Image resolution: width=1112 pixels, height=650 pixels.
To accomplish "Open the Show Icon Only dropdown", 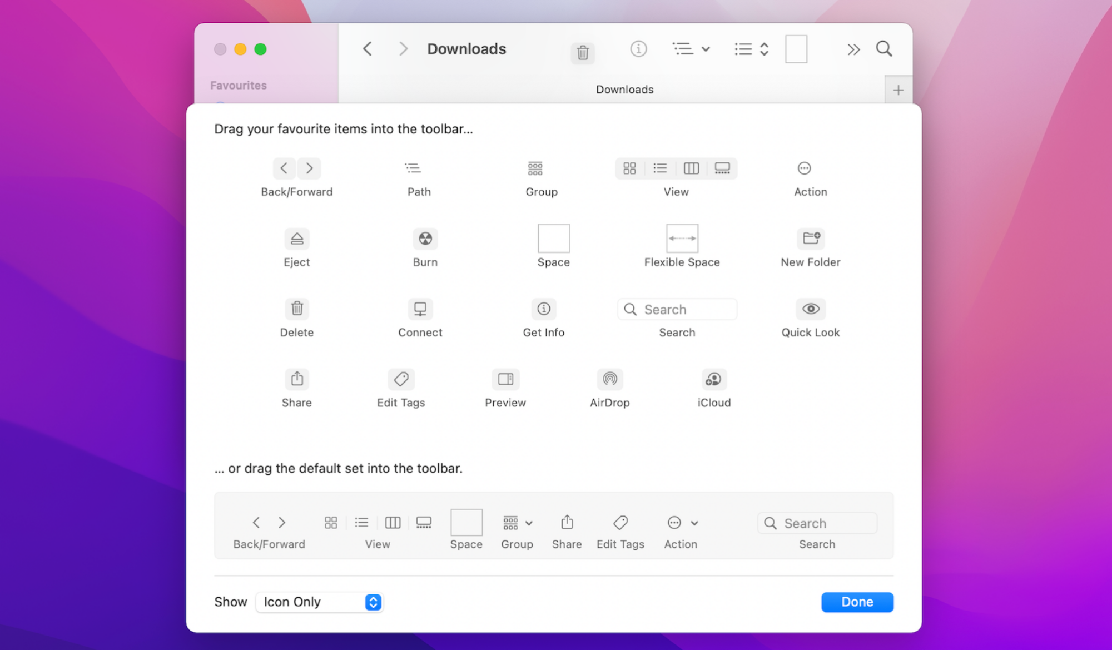I will (x=320, y=602).
